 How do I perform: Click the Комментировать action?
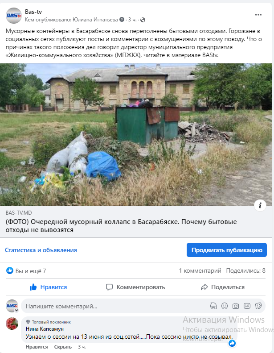point(135,287)
